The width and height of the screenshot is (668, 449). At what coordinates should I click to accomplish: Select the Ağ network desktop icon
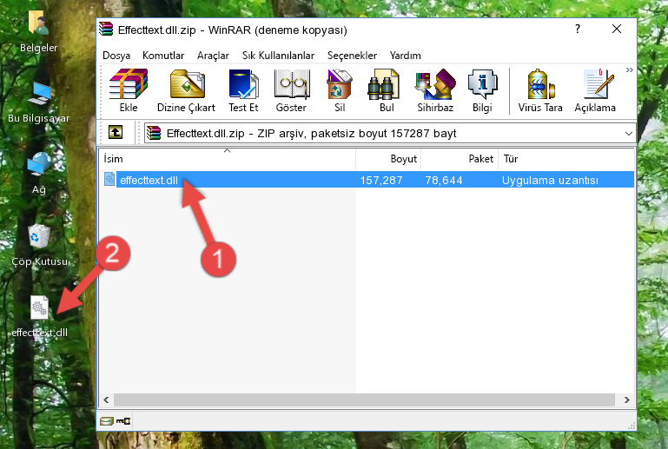tap(39, 174)
